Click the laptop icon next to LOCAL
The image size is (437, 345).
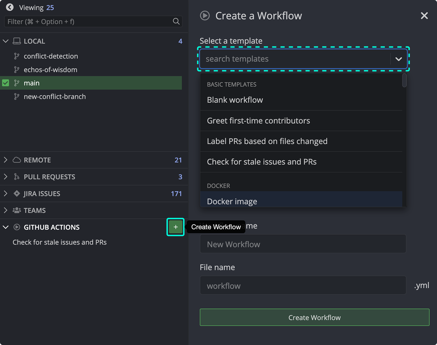tap(17, 41)
